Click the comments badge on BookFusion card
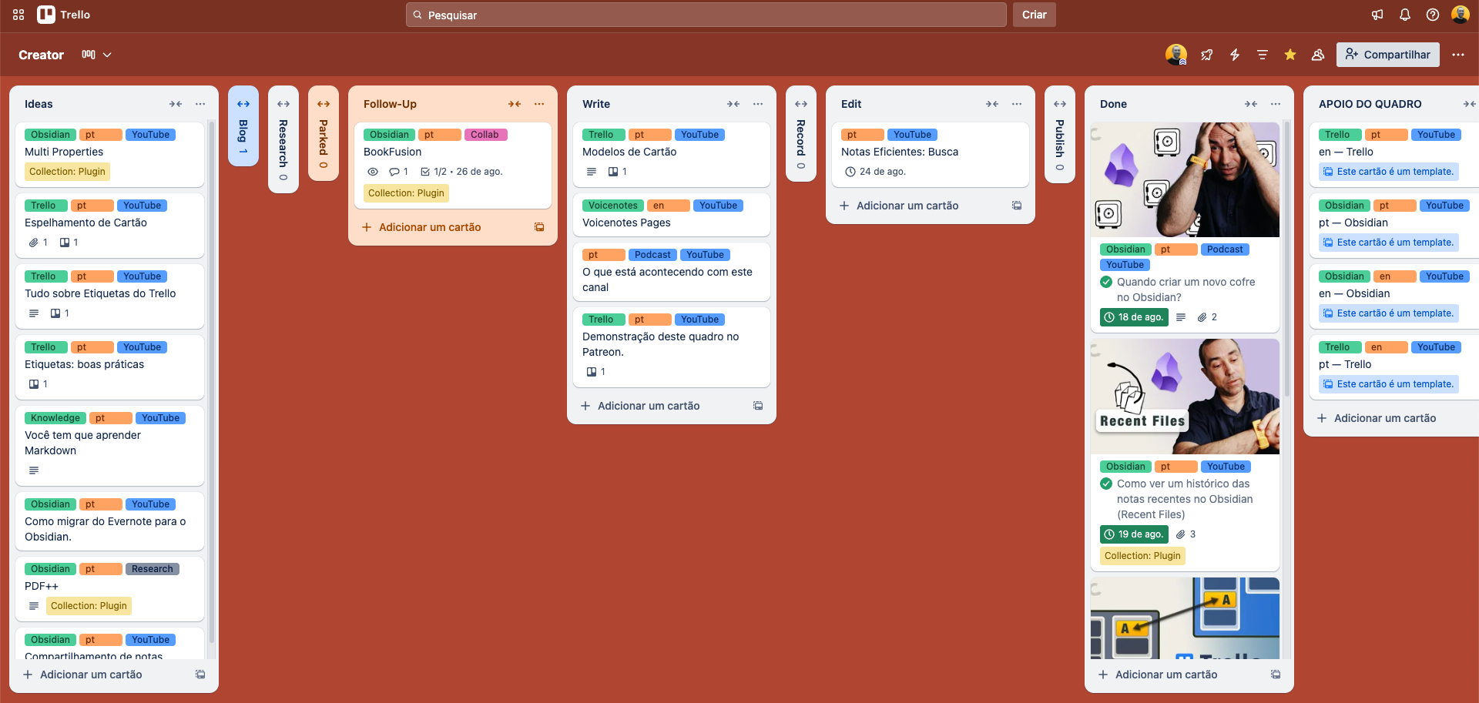 tap(398, 172)
